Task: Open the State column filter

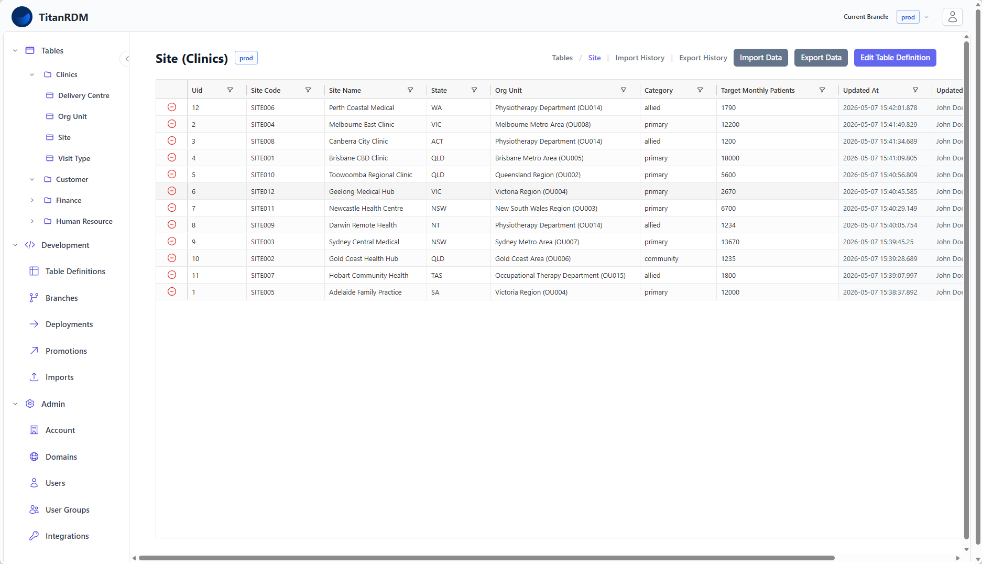Action: (x=474, y=90)
